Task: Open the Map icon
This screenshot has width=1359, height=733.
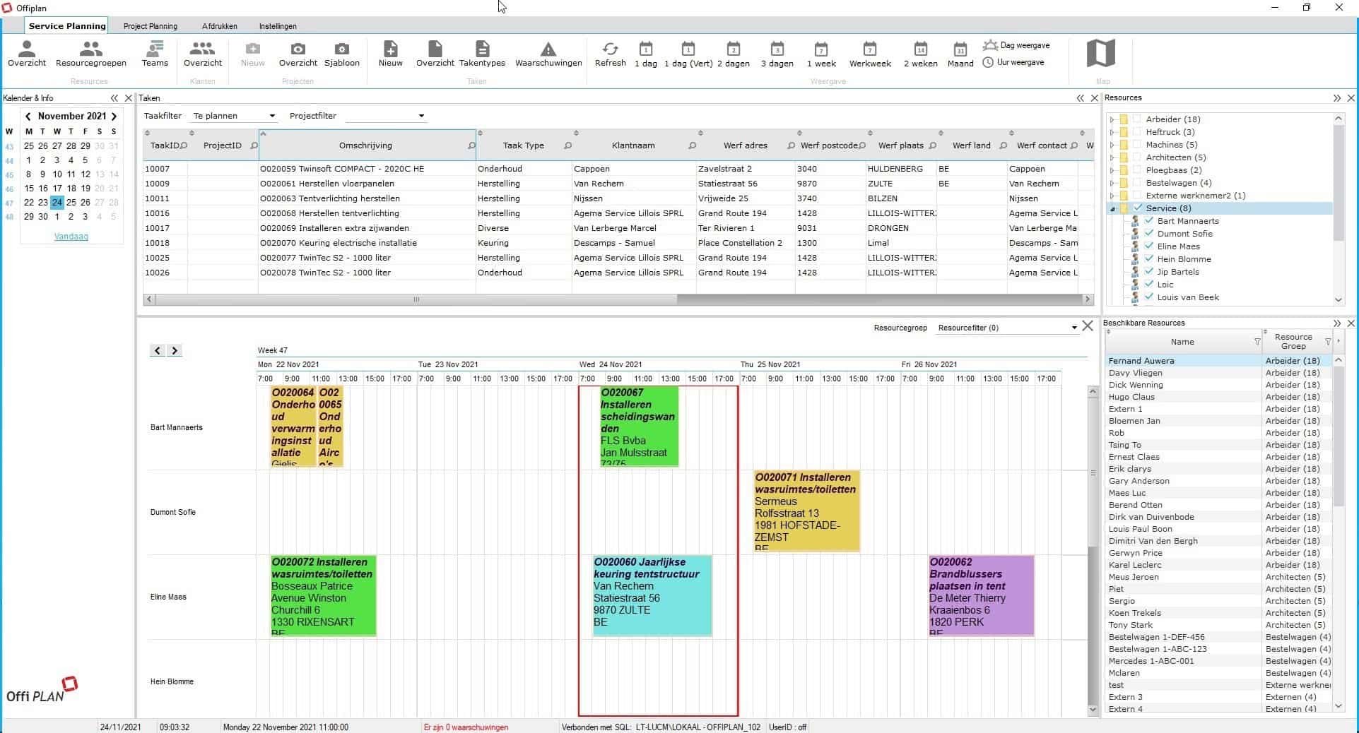Action: 1101,54
